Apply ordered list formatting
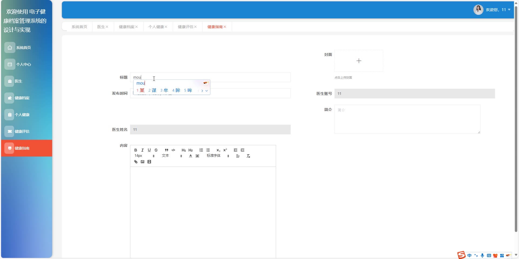Viewport: 519px width, 259px height. coord(201,150)
